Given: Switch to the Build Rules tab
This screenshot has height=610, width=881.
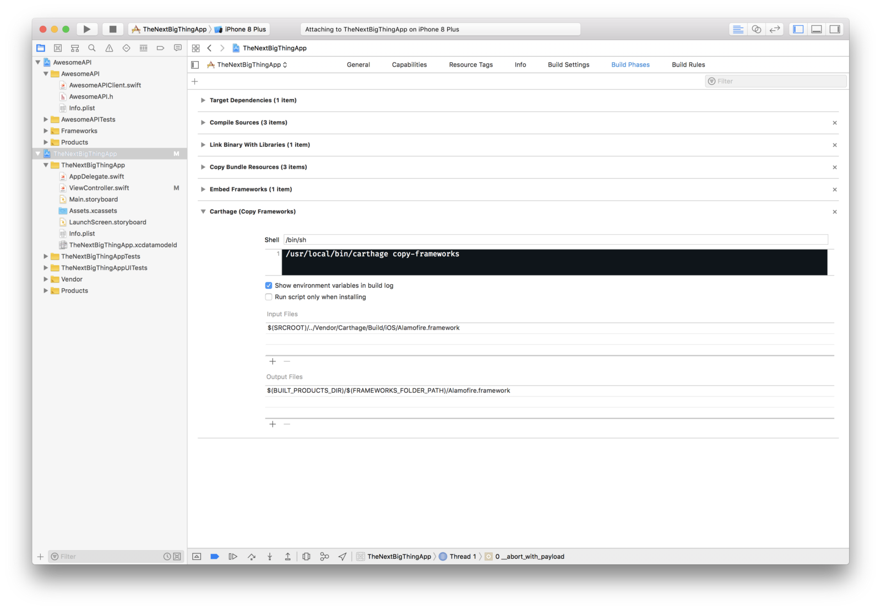Looking at the screenshot, I should pos(688,65).
